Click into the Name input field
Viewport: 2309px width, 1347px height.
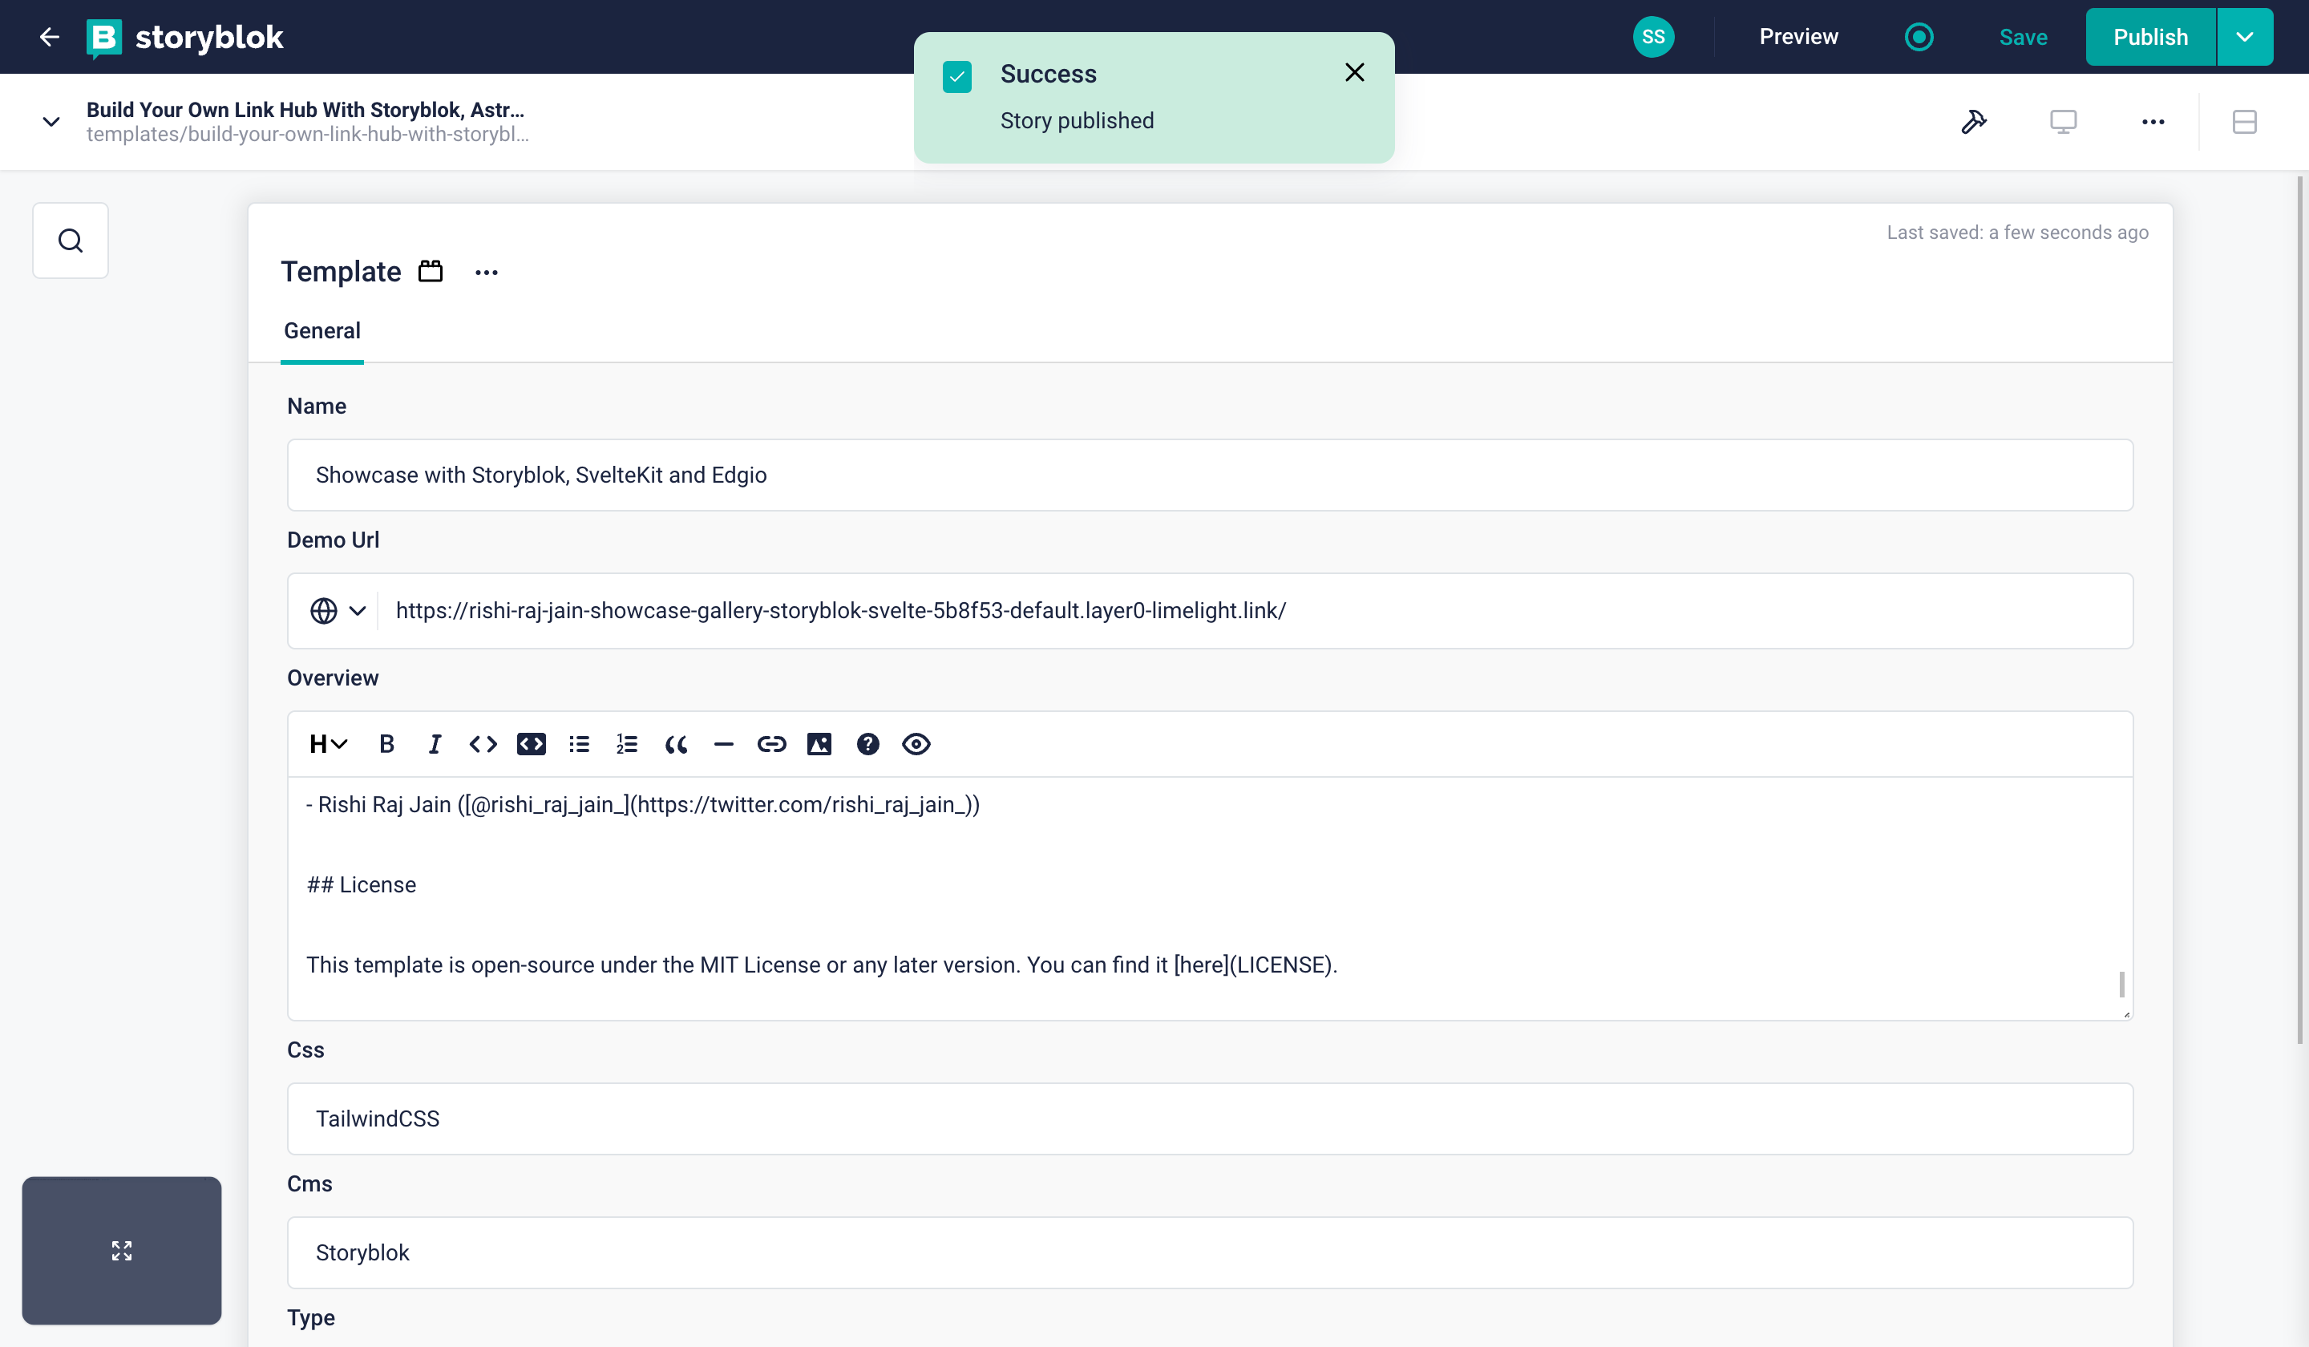point(1210,475)
